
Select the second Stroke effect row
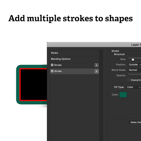74,71
